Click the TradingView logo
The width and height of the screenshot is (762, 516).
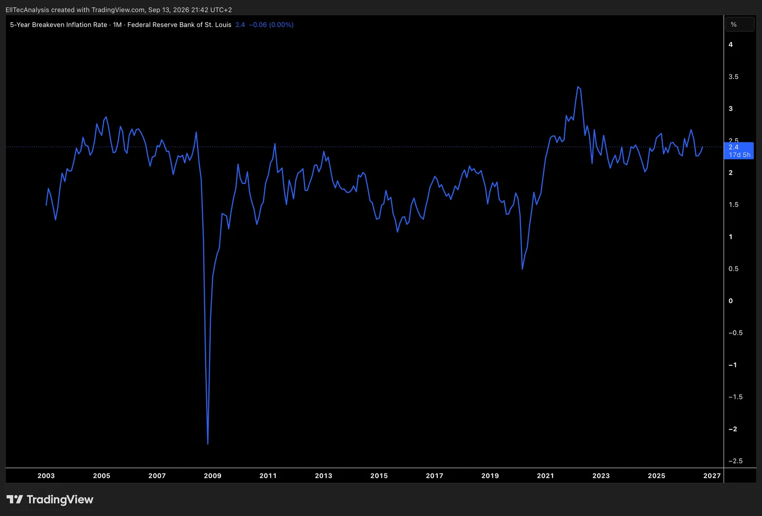(50, 499)
